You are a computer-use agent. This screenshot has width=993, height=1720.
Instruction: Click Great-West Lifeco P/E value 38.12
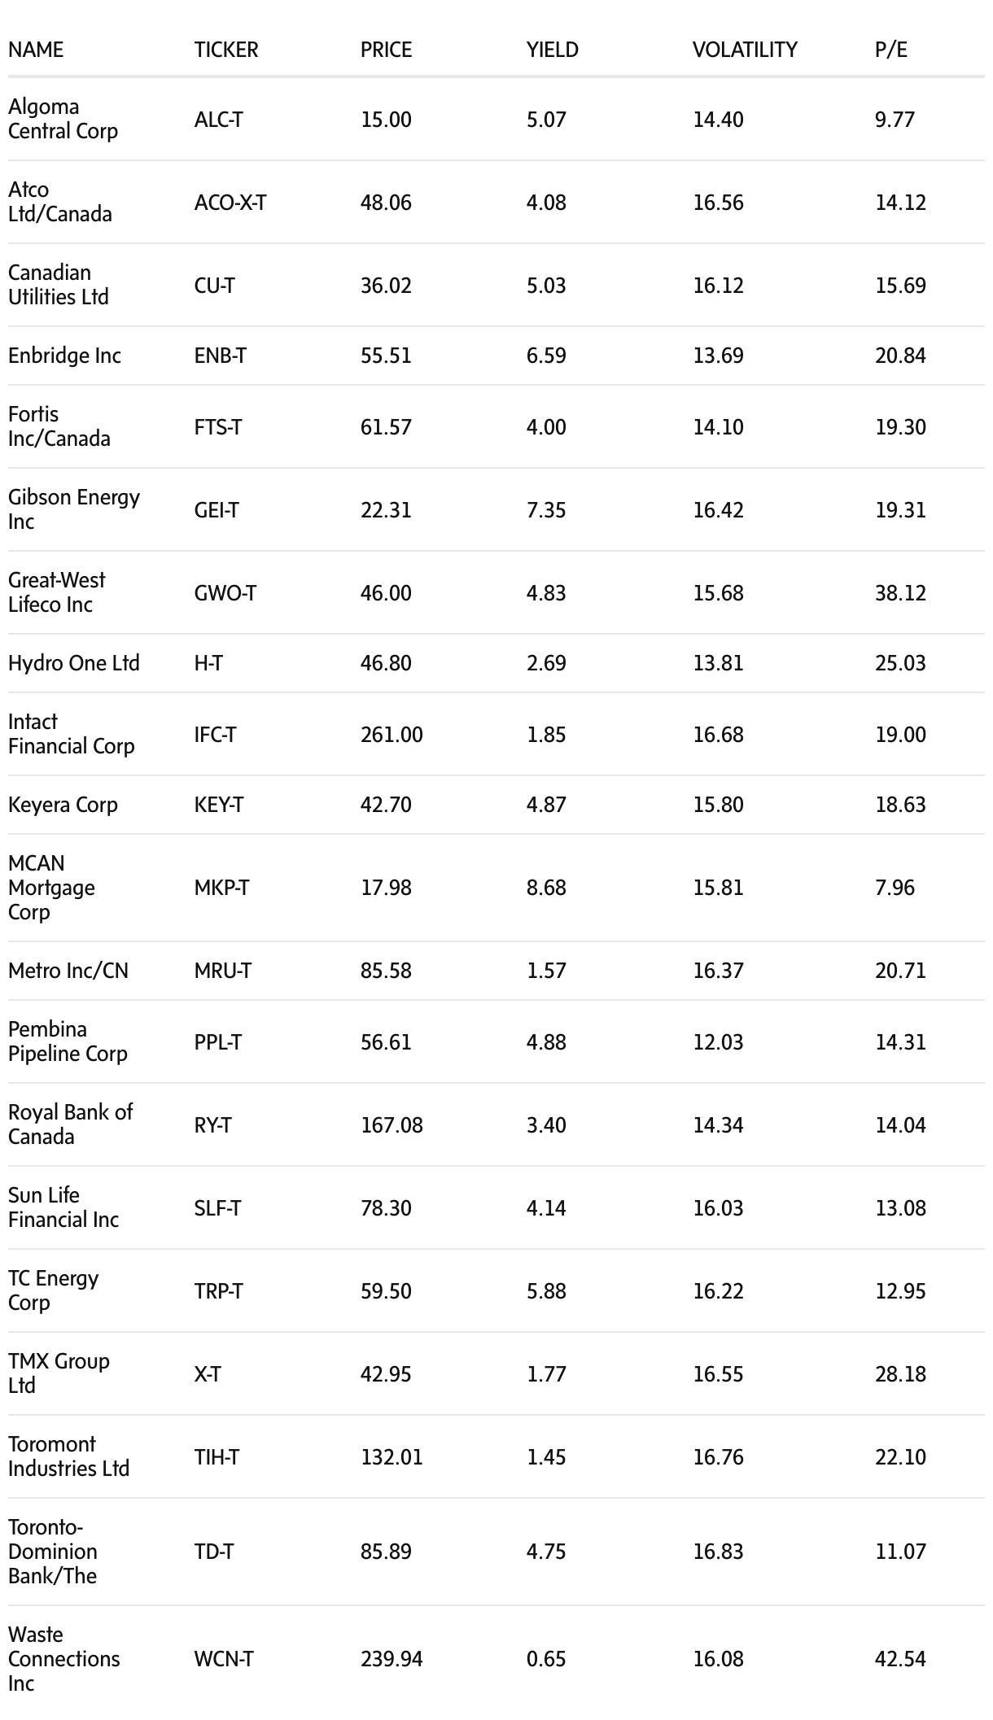[900, 593]
